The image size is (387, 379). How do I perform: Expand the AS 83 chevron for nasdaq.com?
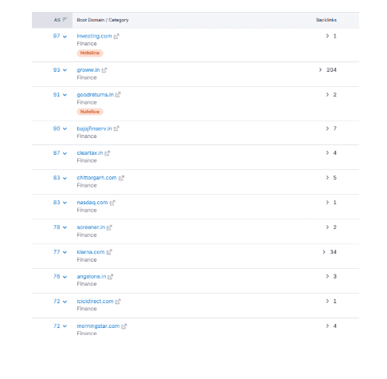pos(64,203)
